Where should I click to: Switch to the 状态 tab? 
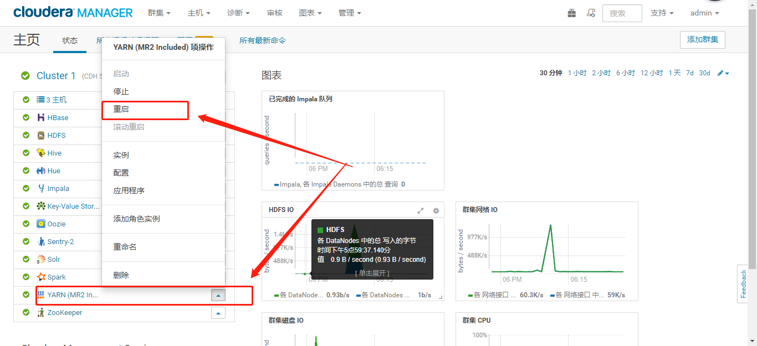[70, 40]
